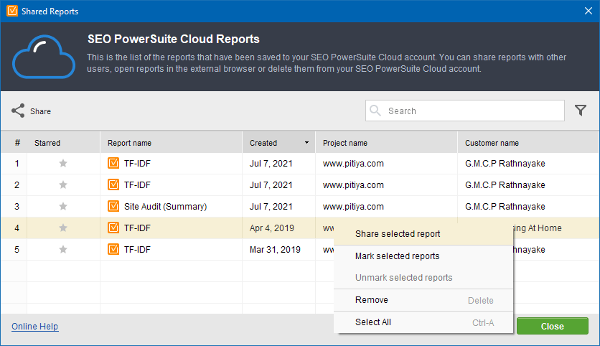Click G.M.C.P Rathnayake in row 1
Viewport: 600px width, 346px height.
pos(505,164)
